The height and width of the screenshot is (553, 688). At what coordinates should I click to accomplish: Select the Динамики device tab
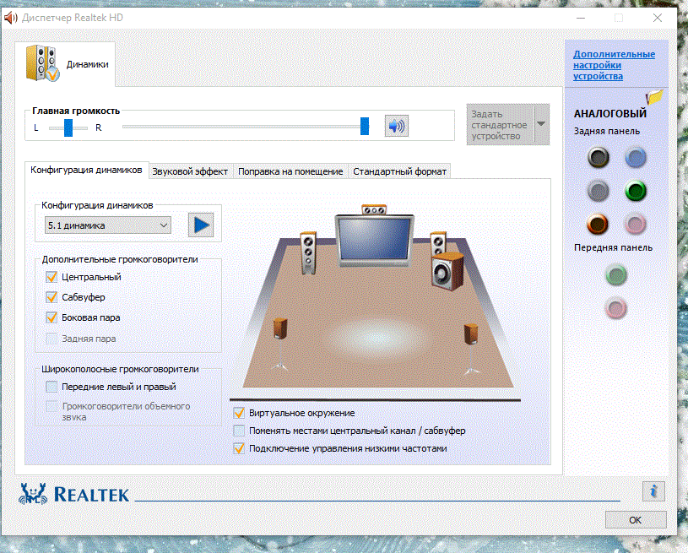(65, 64)
